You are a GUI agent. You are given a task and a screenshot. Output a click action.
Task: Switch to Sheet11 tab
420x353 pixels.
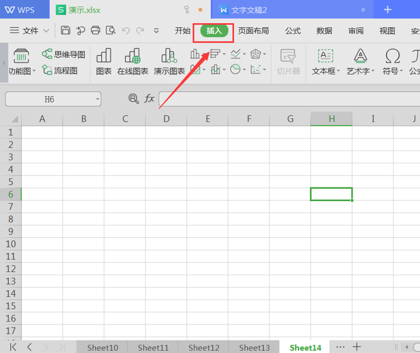[153, 348]
